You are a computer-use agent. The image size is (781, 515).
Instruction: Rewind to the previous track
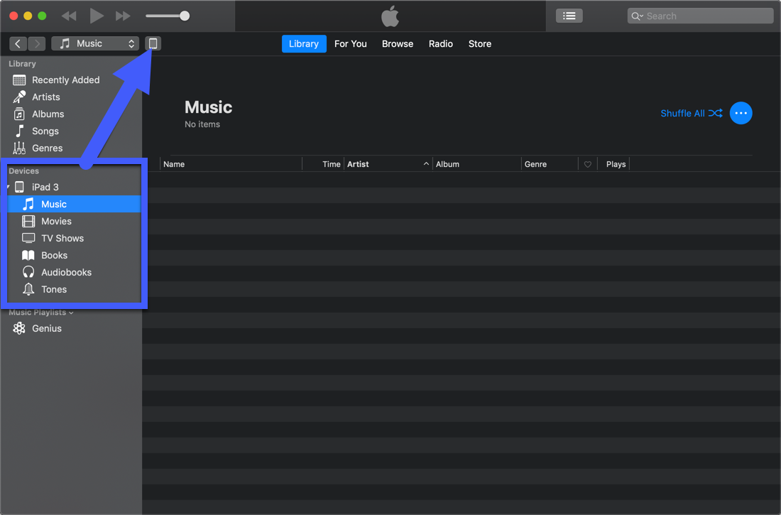[x=69, y=16]
